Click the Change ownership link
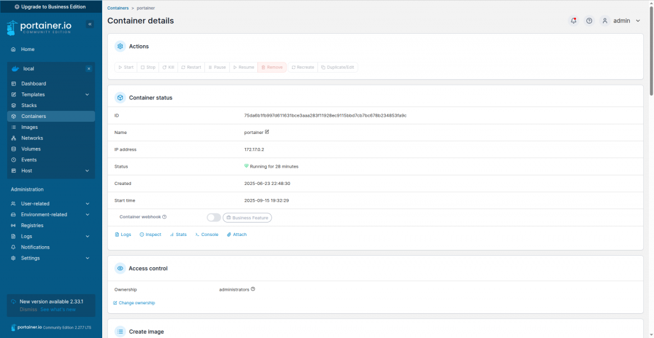 (x=134, y=303)
